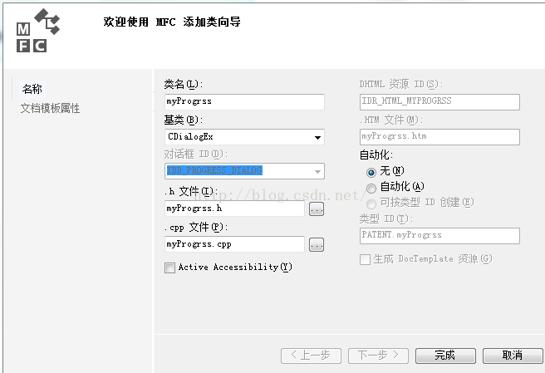Open the CDialogEx base class dropdown arrow

point(317,137)
